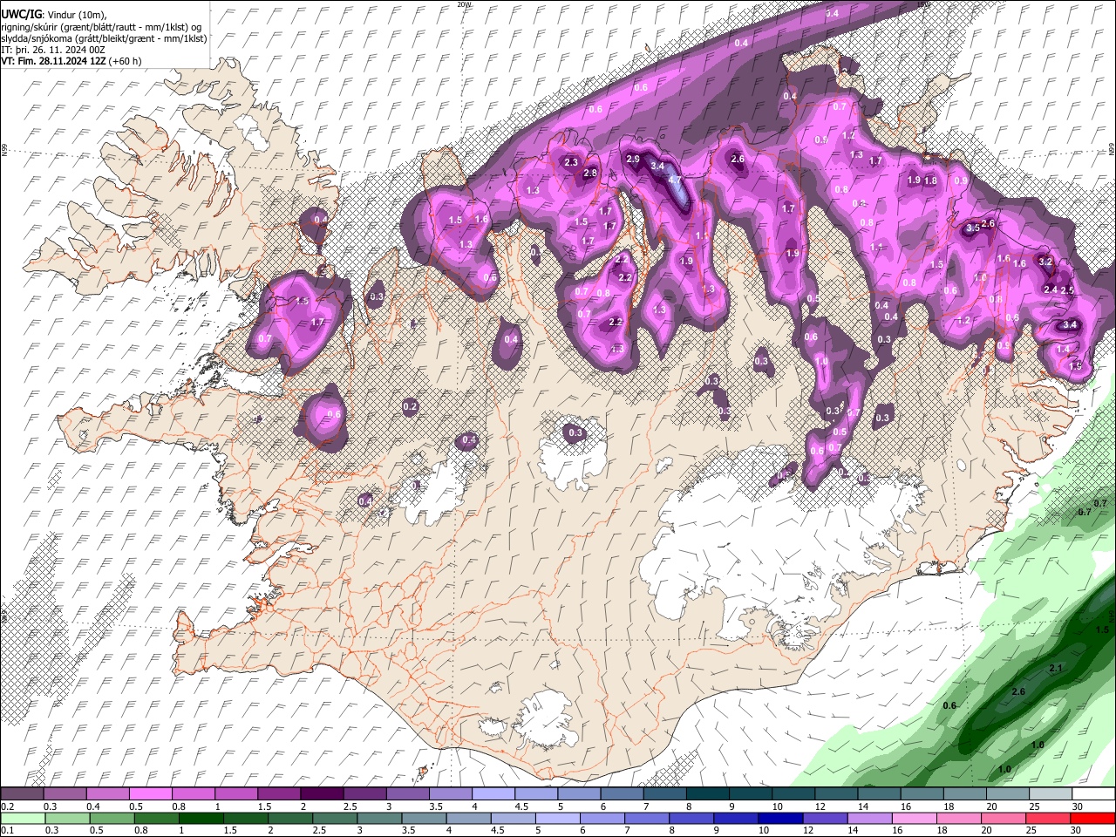Click the 'IT: þri. 26. 11. 2024 00Z' line

pos(53,50)
